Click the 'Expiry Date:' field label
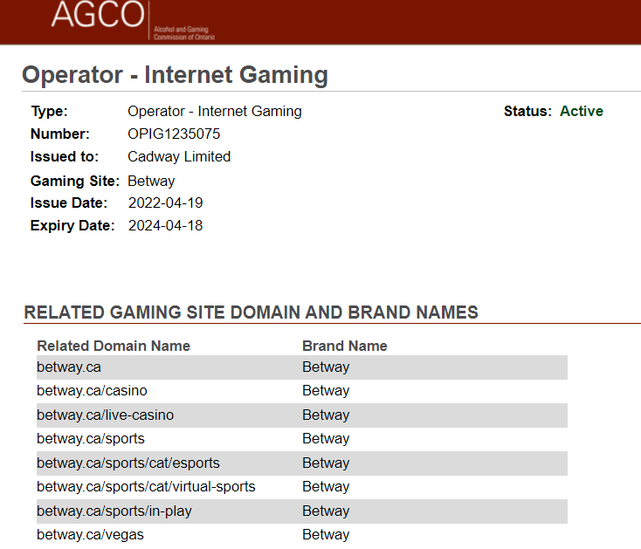 coord(72,225)
